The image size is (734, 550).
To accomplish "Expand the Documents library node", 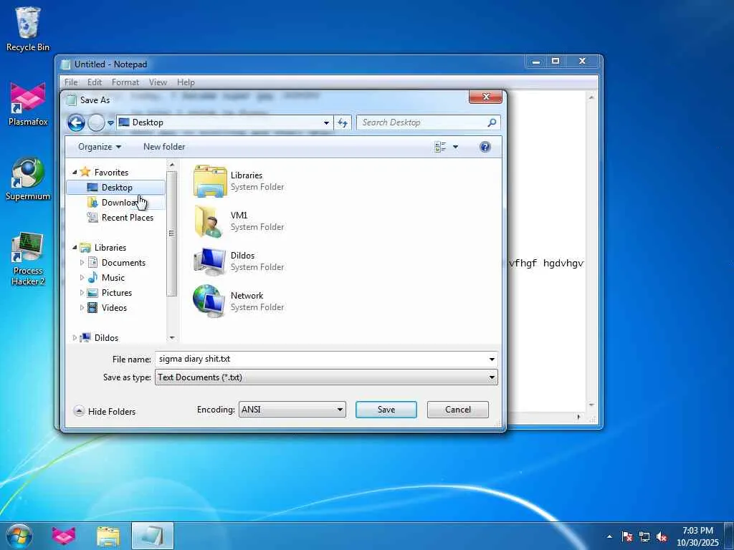I will [x=82, y=262].
